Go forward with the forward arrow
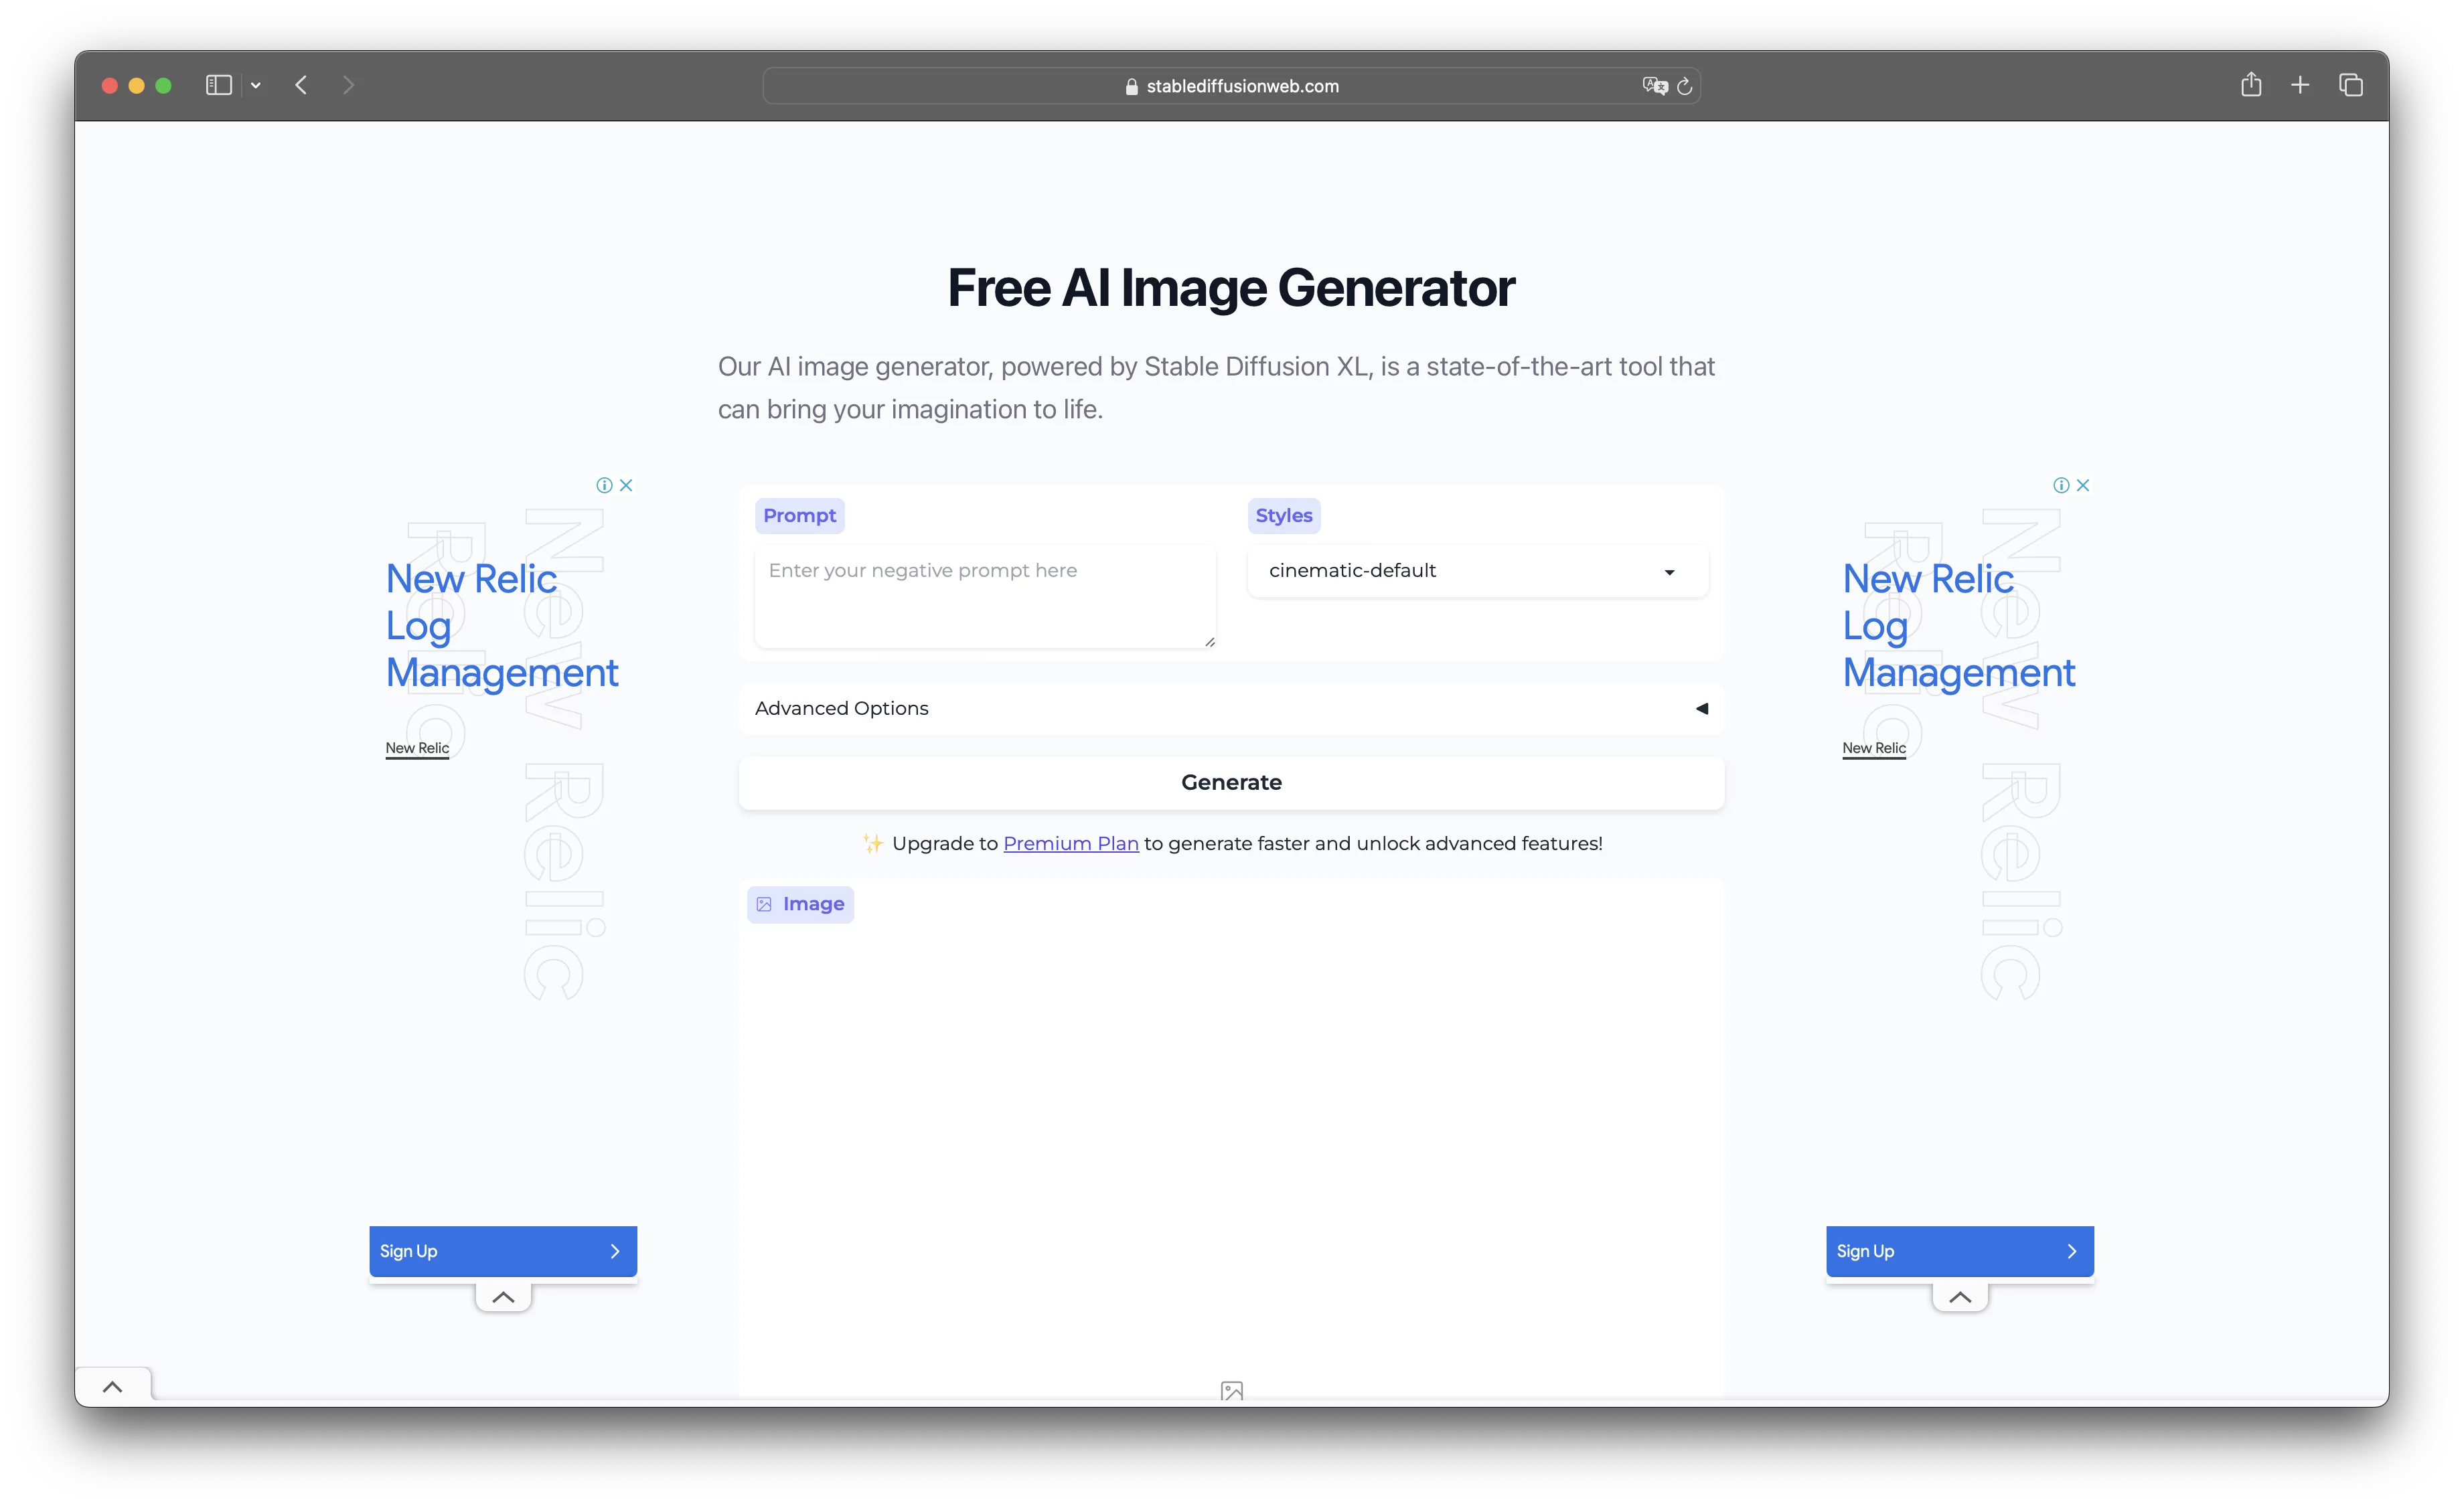The width and height of the screenshot is (2464, 1506). (x=348, y=86)
